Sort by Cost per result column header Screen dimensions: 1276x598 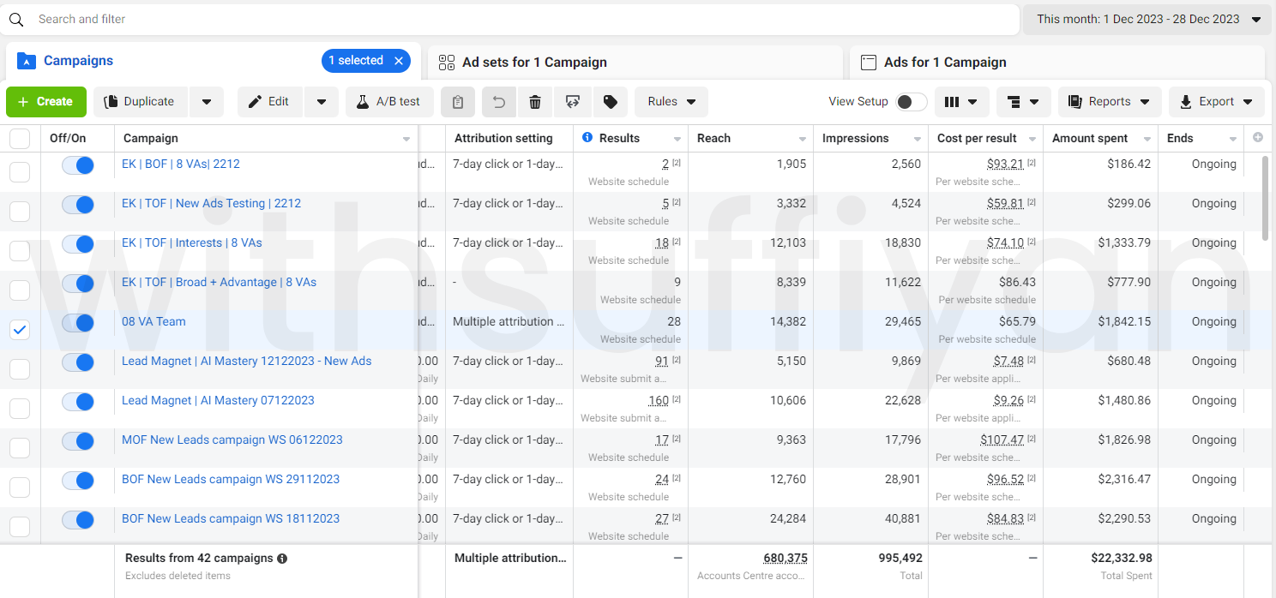[x=977, y=138]
